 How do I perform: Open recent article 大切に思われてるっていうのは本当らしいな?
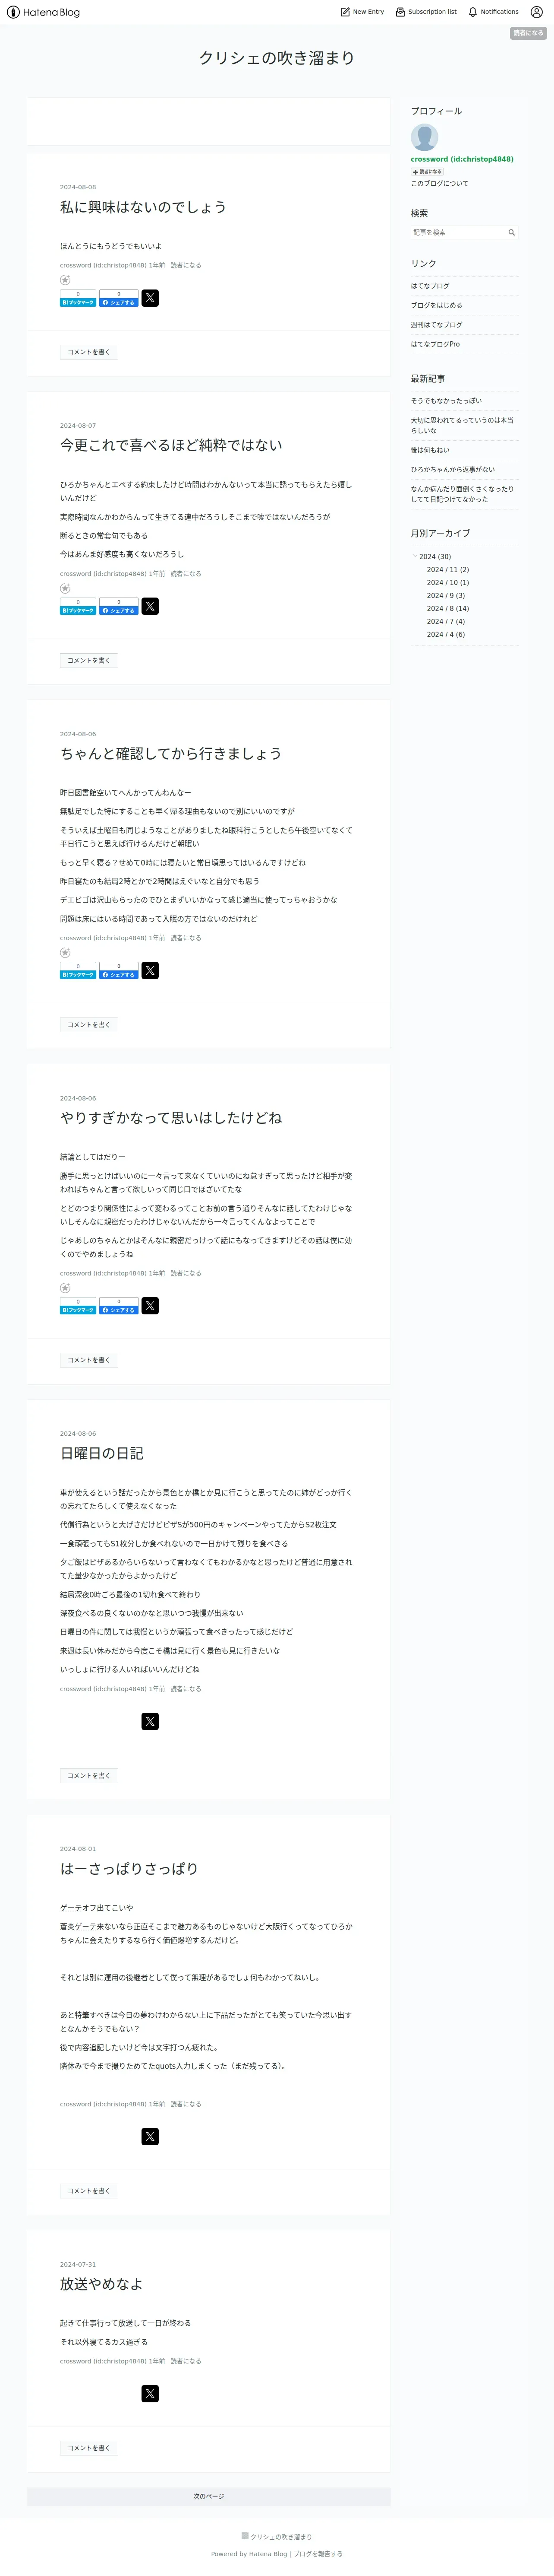[x=462, y=425]
